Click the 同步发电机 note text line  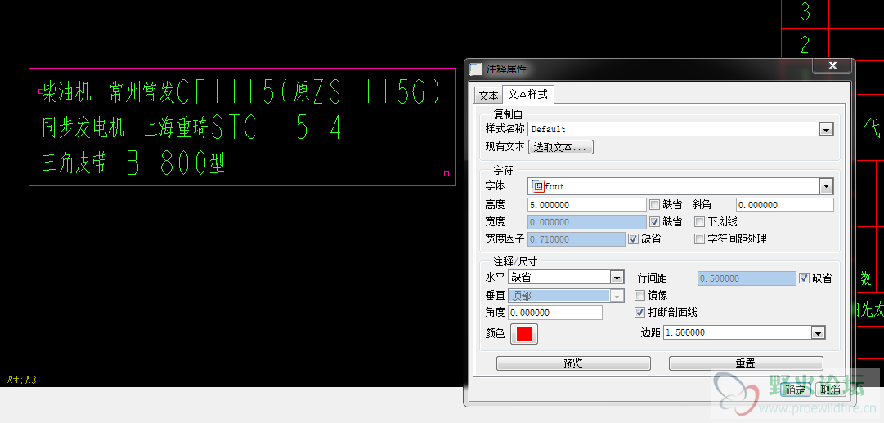[191, 128]
